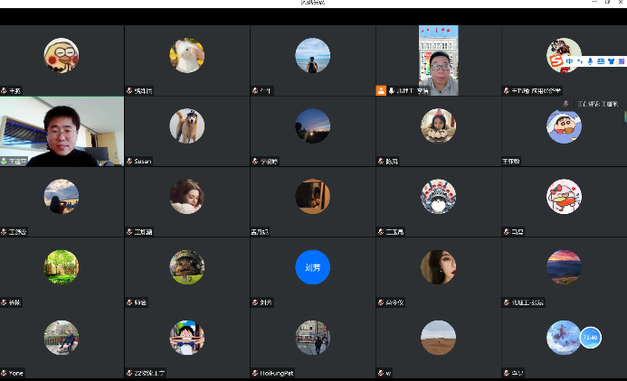
Task: Click the orange host badge icon
Action: click(381, 90)
